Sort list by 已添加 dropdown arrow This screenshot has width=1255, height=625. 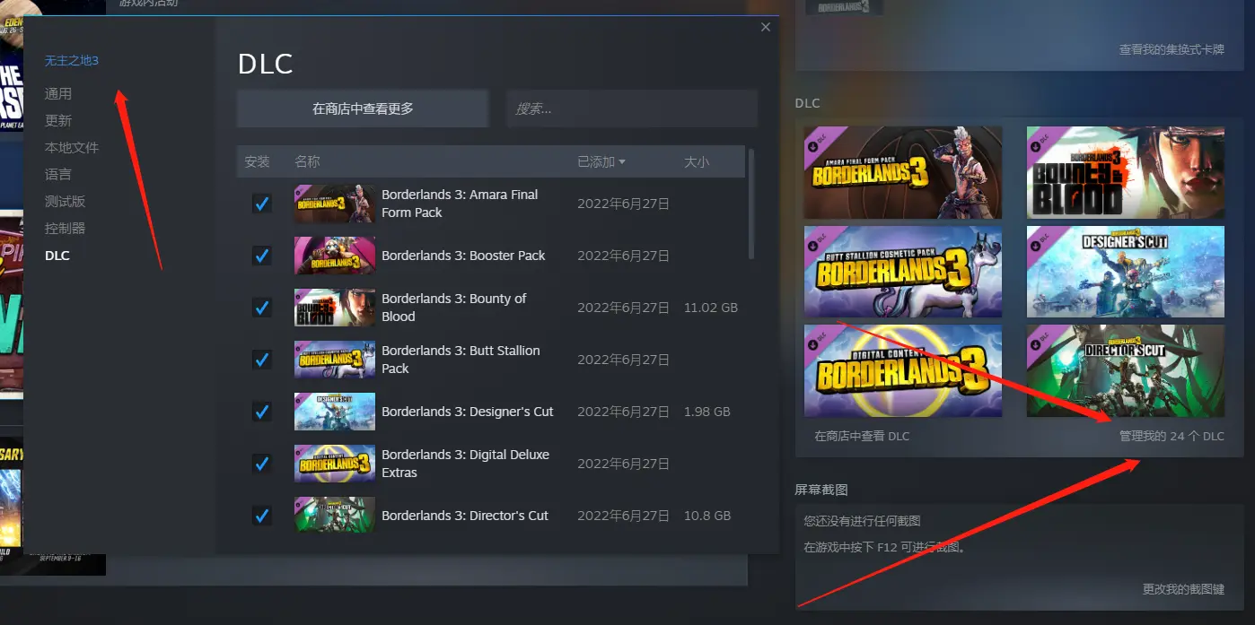tap(622, 162)
